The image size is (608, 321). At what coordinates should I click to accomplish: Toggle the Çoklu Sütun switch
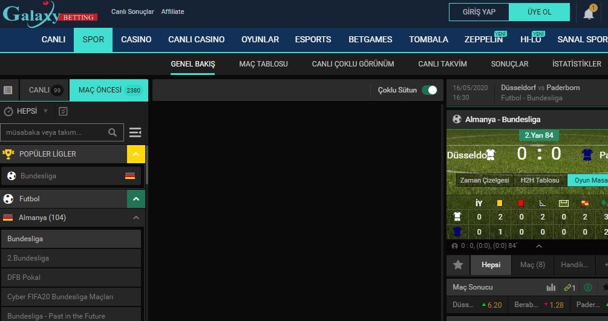pyautogui.click(x=430, y=90)
